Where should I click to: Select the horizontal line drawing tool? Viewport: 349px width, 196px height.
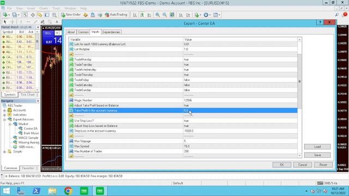pyautogui.click(x=28, y=22)
